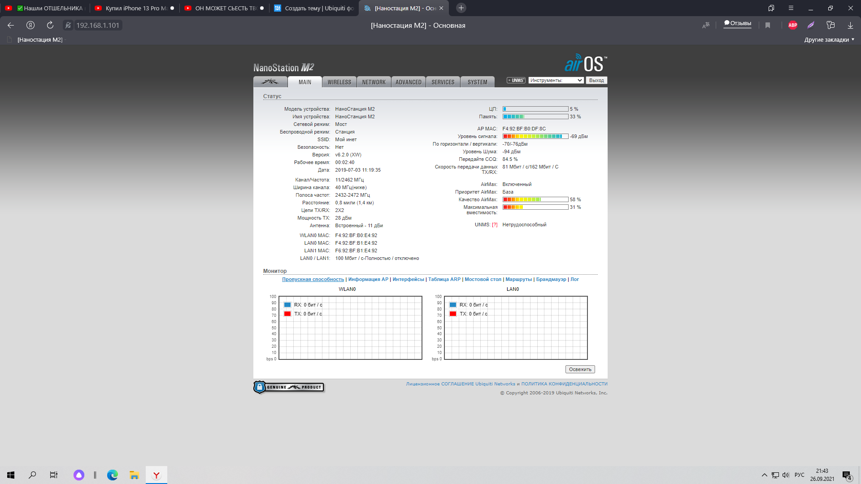Open the collections extension icon
Image resolution: width=861 pixels, height=484 pixels.
[x=831, y=25]
